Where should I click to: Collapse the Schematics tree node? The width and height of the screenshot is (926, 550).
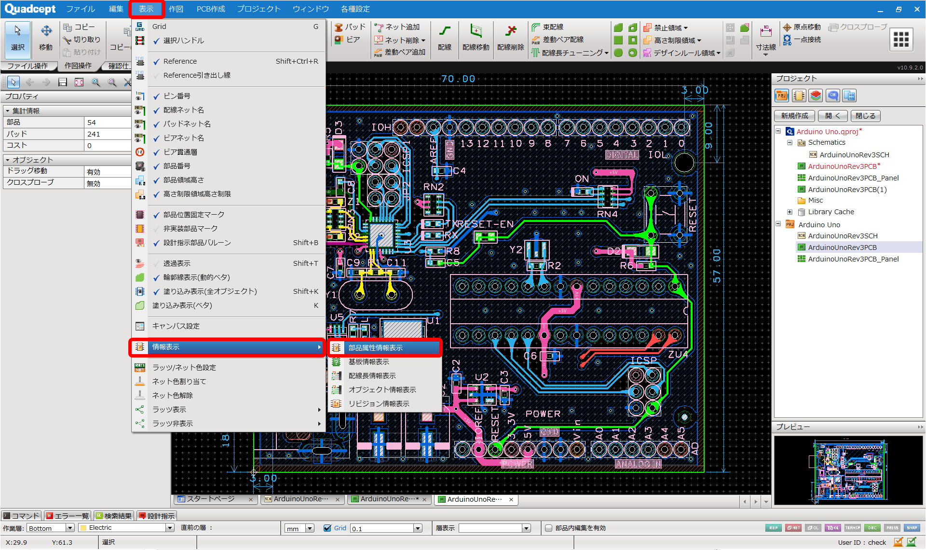click(x=790, y=143)
